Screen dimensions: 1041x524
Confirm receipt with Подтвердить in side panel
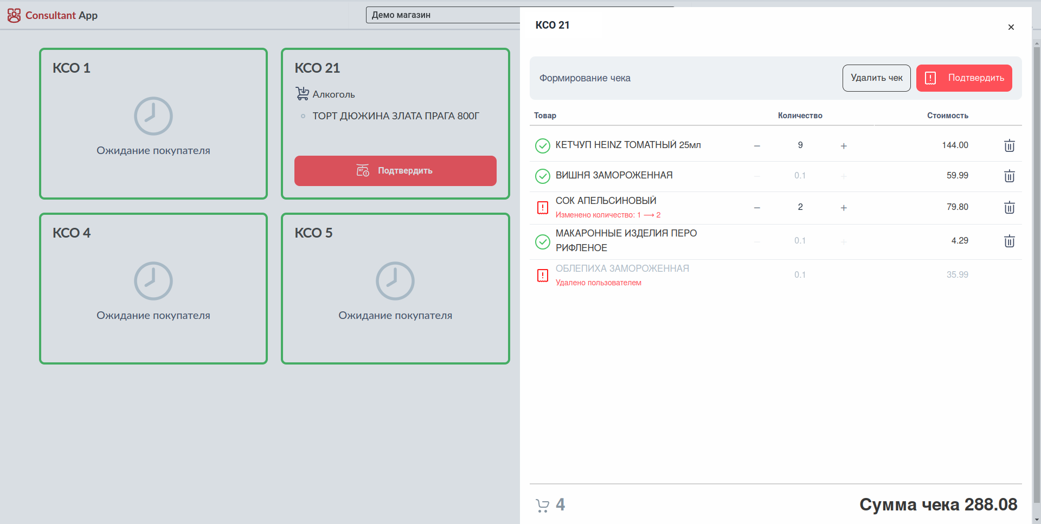coord(964,78)
